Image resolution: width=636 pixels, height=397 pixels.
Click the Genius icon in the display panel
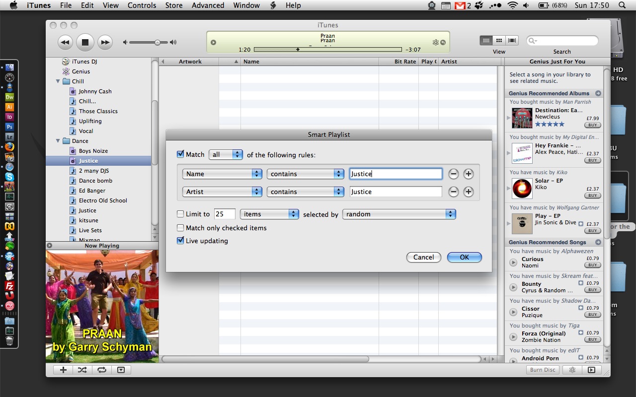click(x=435, y=43)
